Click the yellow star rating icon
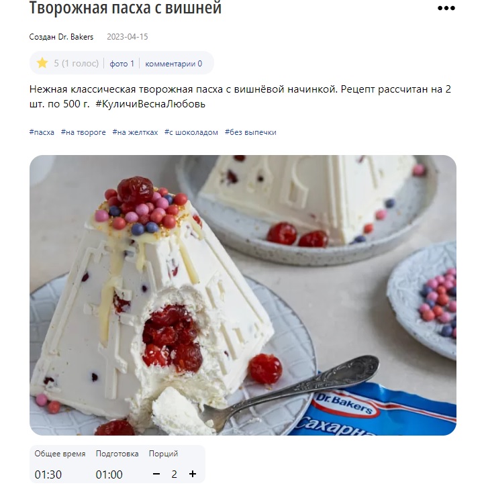Image resolution: width=484 pixels, height=500 pixels. 42,63
